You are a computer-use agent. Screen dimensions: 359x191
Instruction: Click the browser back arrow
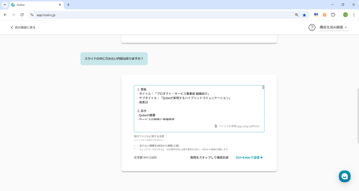point(5,15)
